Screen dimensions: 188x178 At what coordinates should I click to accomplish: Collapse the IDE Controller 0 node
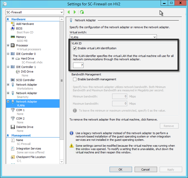point(8,54)
